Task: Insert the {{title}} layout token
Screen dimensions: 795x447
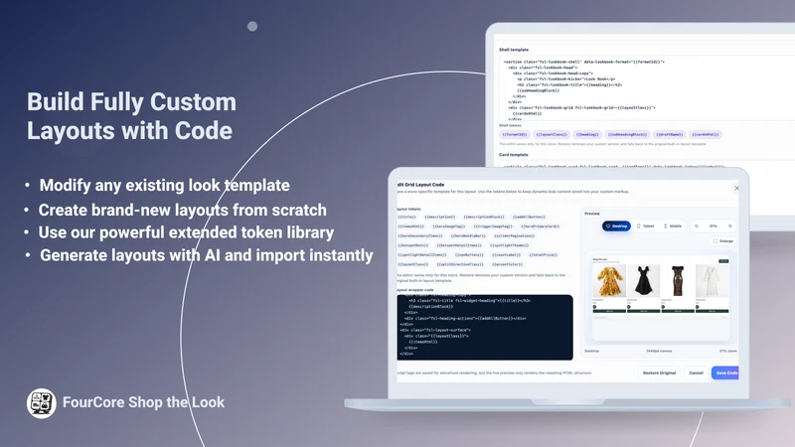Action: coord(407,217)
